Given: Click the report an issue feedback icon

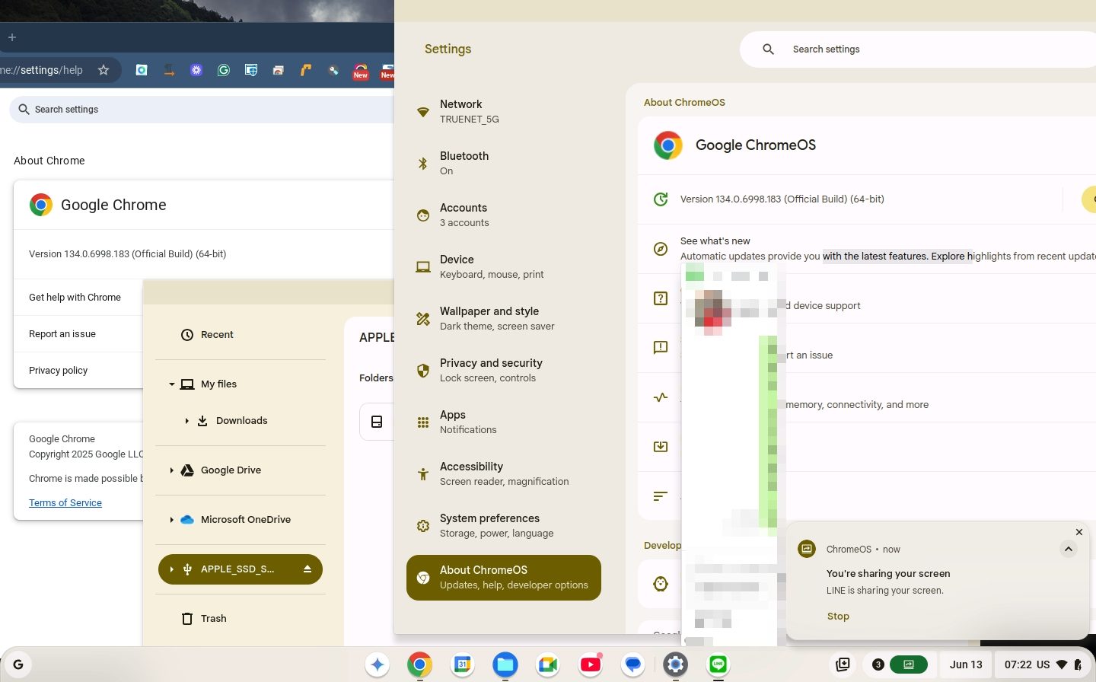Looking at the screenshot, I should point(661,348).
